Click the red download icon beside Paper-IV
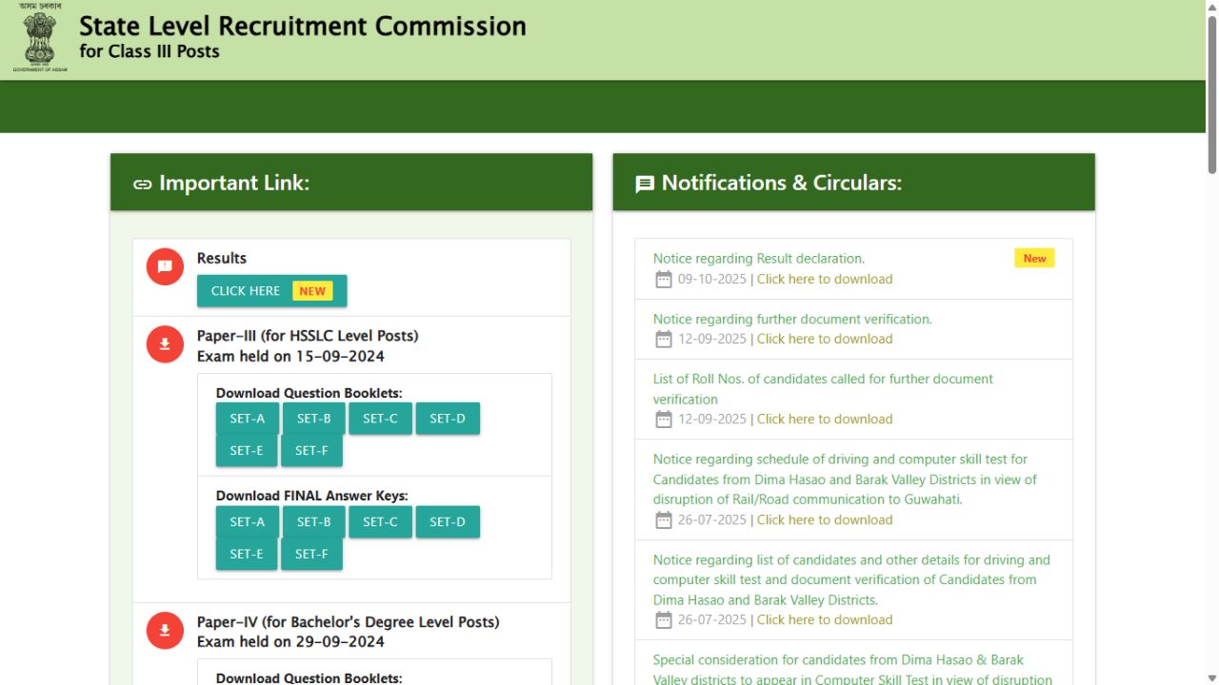 pyautogui.click(x=165, y=630)
